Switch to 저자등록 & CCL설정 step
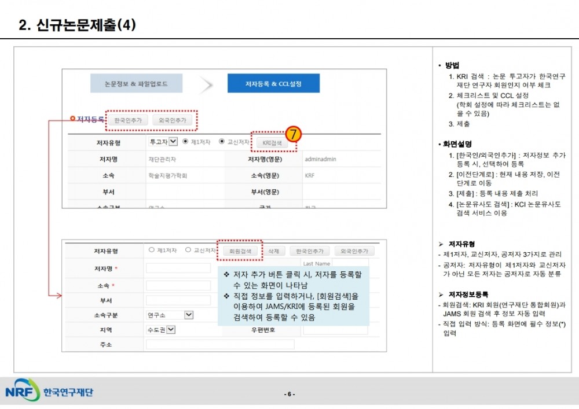The height and width of the screenshot is (409, 579). (274, 83)
